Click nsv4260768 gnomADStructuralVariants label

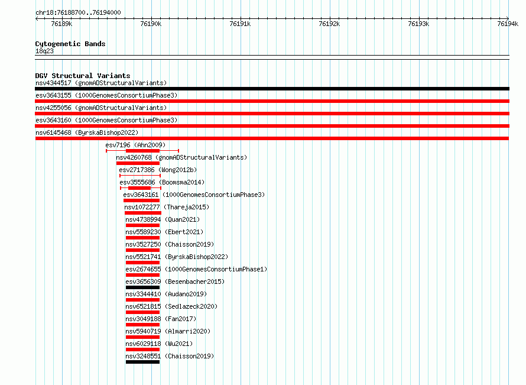click(x=181, y=157)
